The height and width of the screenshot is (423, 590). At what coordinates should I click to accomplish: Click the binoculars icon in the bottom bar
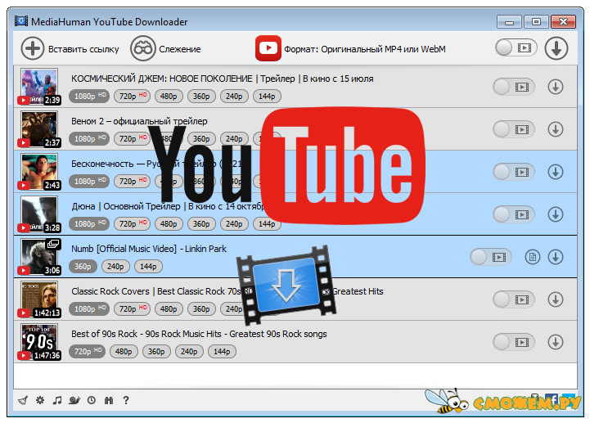pyautogui.click(x=109, y=400)
